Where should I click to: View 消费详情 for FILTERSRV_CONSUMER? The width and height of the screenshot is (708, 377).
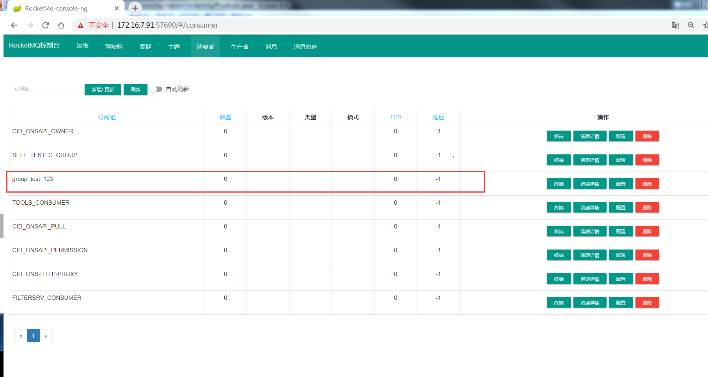pos(590,303)
